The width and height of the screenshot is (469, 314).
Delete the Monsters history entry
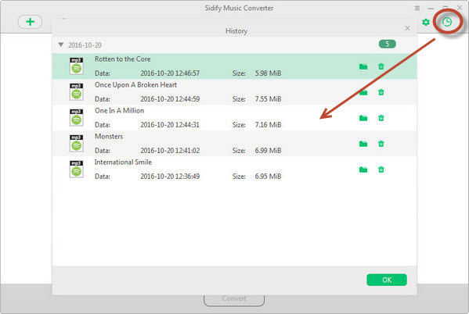point(381,144)
